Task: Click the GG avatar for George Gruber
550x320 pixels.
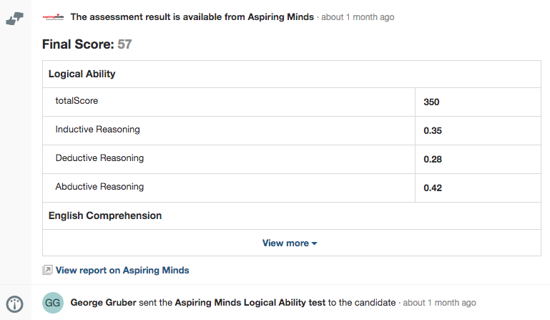Action: click(x=53, y=302)
